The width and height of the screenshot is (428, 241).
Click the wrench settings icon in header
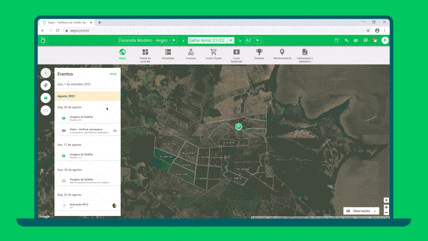click(x=347, y=40)
